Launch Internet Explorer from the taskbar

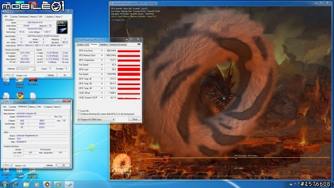pos(15,184)
